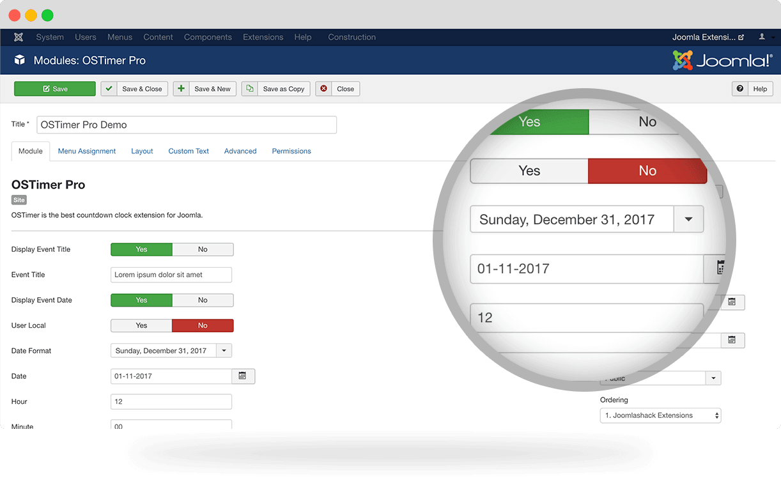Open the Content menu

(x=158, y=37)
